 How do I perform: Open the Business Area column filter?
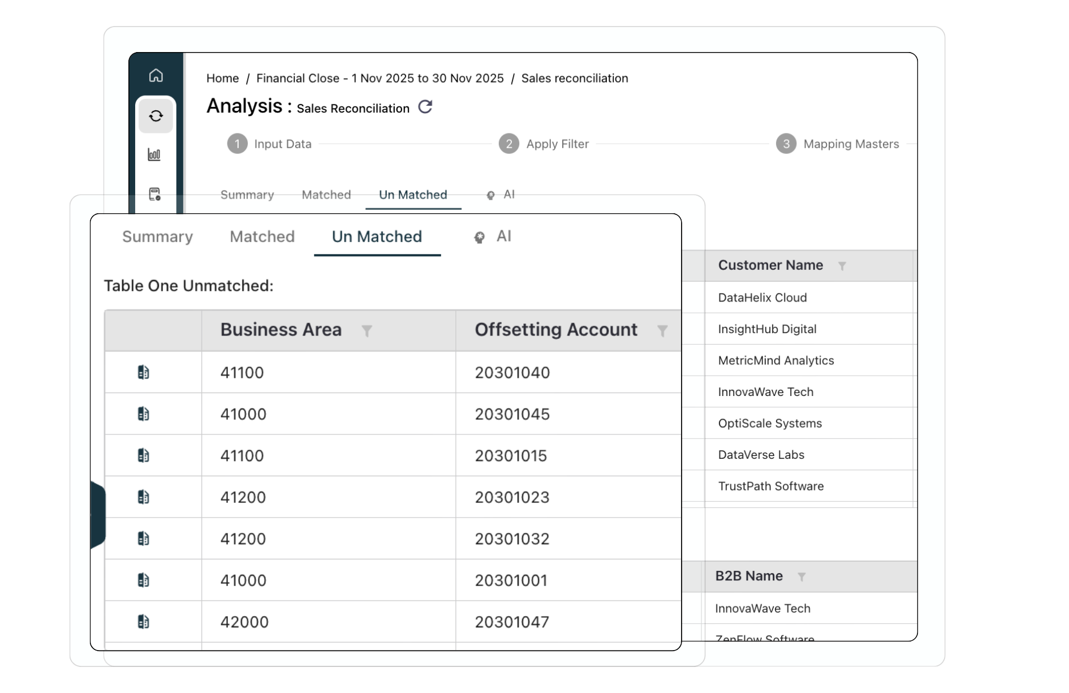tap(367, 331)
